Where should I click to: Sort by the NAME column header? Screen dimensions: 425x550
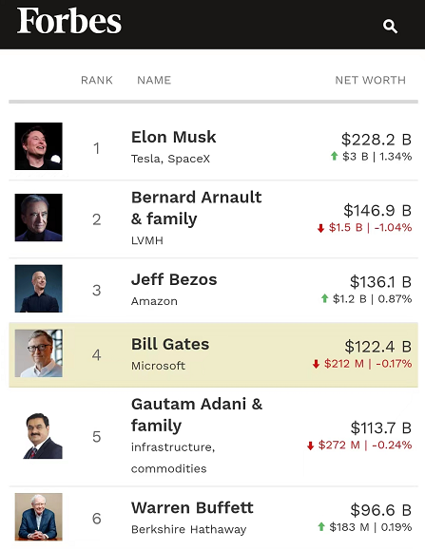tap(154, 81)
